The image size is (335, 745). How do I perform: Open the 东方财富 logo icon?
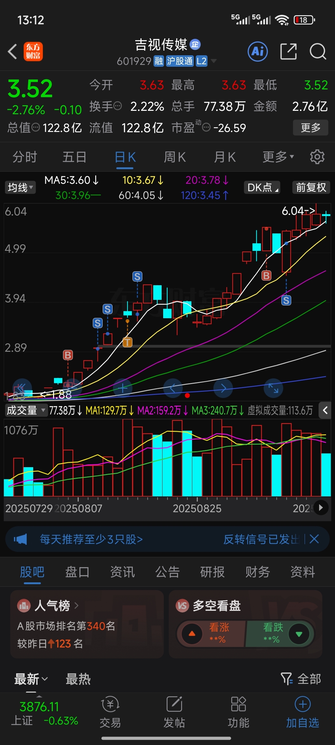pyautogui.click(x=33, y=52)
